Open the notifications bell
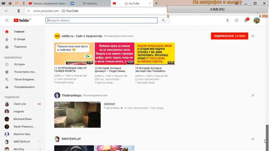 point(246,21)
